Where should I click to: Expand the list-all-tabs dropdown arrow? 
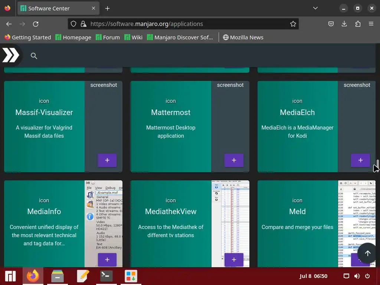[x=315, y=8]
